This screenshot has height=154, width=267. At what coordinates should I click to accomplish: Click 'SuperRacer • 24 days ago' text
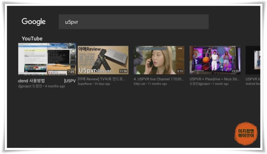(x=94, y=84)
